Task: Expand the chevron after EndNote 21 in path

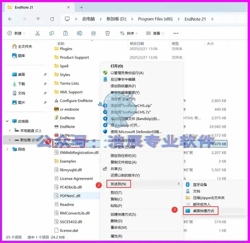Action: tap(212, 19)
